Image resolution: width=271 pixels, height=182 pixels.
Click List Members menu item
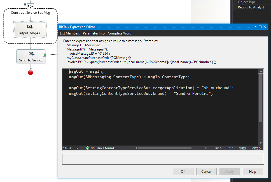tap(70, 33)
